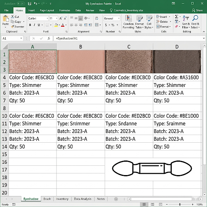Open Conditional Formatting icon
Screen dimensions: 207x207
[x=129, y=22]
